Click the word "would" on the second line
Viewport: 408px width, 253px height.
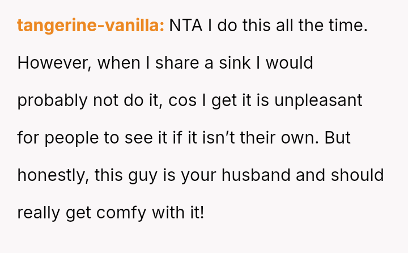(x=289, y=63)
